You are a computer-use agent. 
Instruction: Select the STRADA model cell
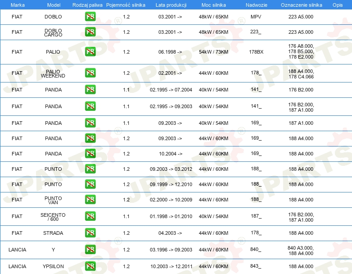click(53, 233)
